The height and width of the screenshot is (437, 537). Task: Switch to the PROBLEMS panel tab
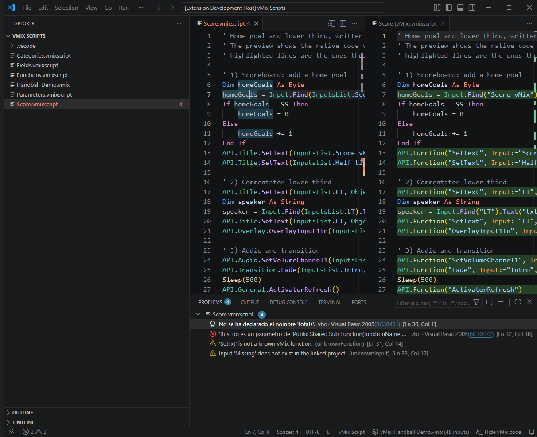[214, 302]
